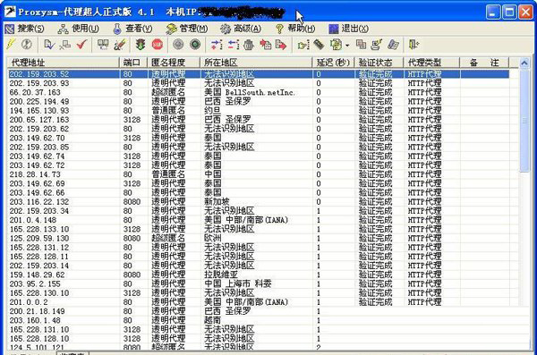This screenshot has width=537, height=355.
Task: Sort by the 端口 column header
Action: point(133,63)
